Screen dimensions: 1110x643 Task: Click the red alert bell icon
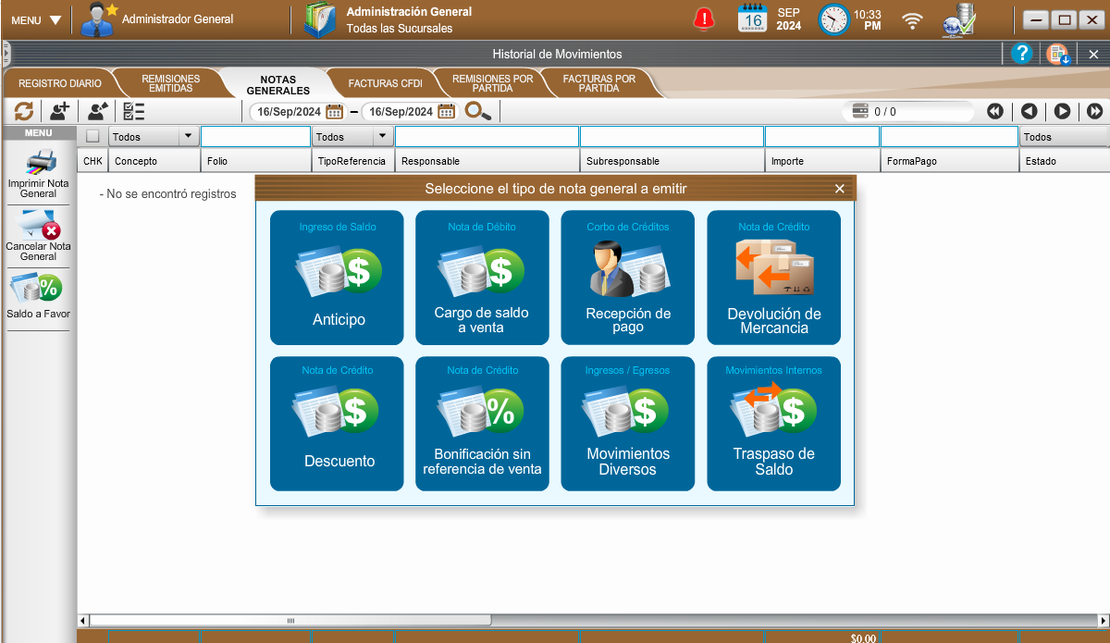point(705,19)
